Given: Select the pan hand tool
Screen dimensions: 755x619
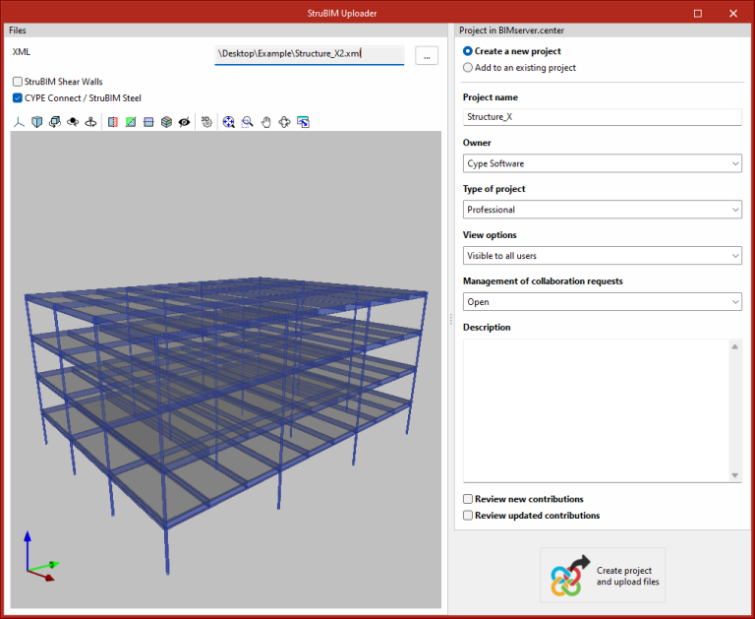Looking at the screenshot, I should tap(265, 122).
